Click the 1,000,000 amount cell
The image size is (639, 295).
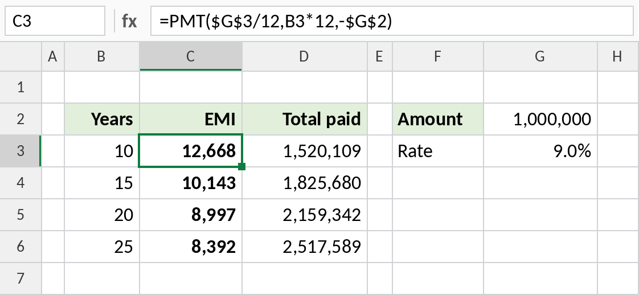coord(540,119)
